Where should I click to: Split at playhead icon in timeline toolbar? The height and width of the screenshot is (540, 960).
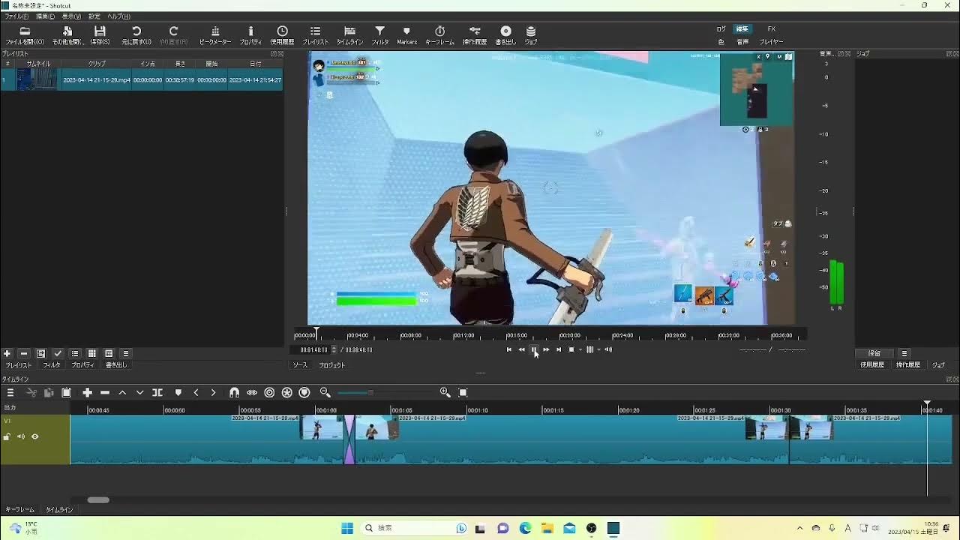[x=157, y=392]
